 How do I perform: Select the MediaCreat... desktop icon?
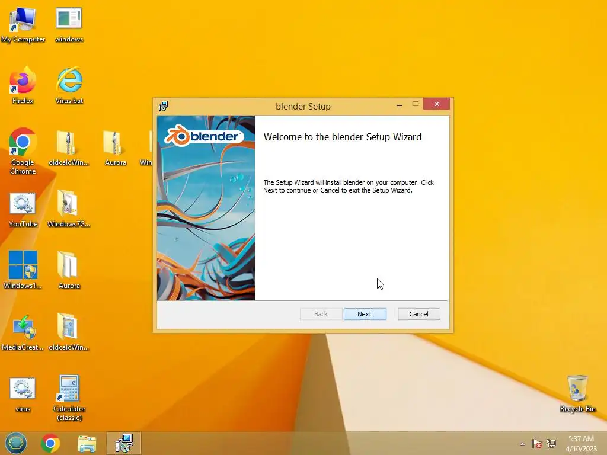coord(23,332)
